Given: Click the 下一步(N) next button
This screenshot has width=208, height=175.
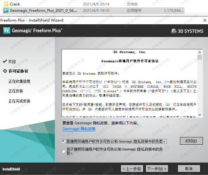Looking at the screenshot, I should point(157,169).
